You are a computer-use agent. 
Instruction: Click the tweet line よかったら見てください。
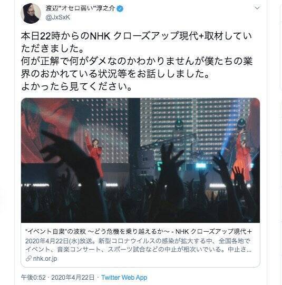(x=76, y=86)
